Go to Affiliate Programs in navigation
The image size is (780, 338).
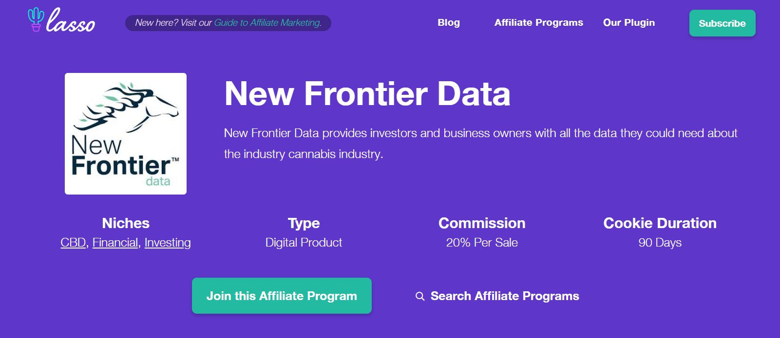click(x=538, y=23)
